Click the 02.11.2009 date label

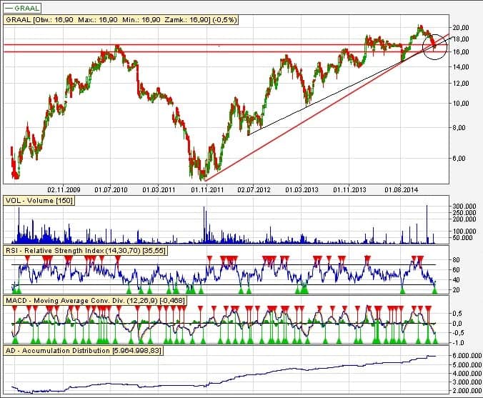(64, 190)
